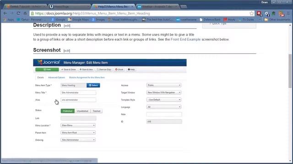Bookmark this page with the star icon
This screenshot has width=293, height=164.
(x=251, y=13)
